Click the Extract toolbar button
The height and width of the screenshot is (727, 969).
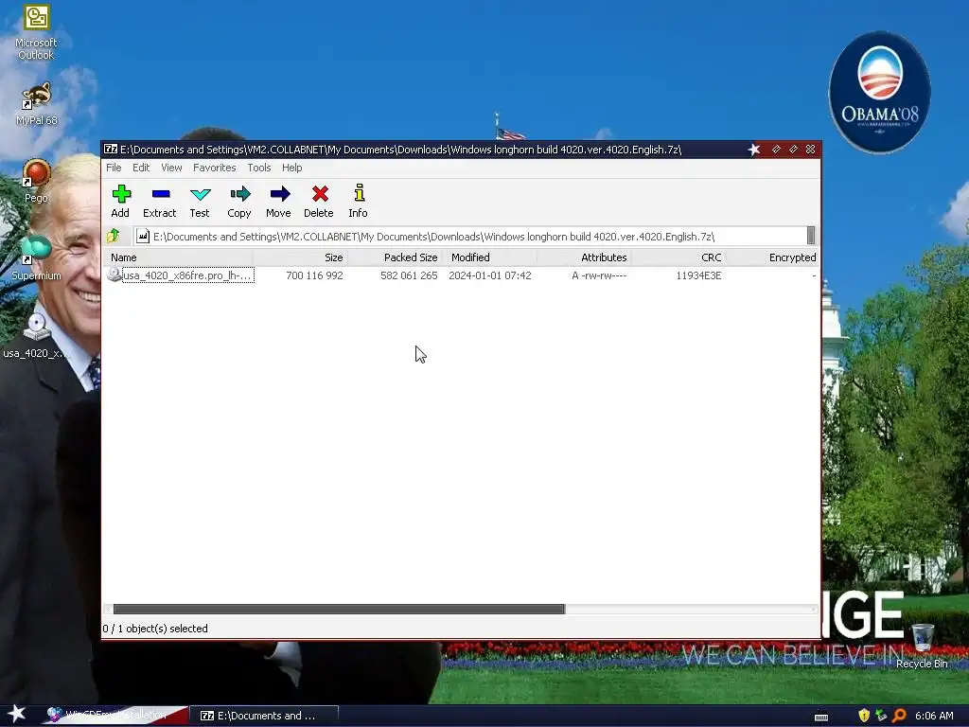pos(159,201)
